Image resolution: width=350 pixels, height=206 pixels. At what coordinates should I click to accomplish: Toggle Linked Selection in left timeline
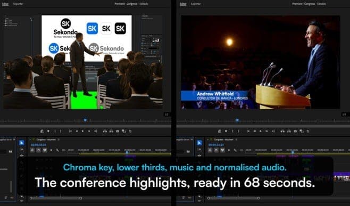(45, 150)
